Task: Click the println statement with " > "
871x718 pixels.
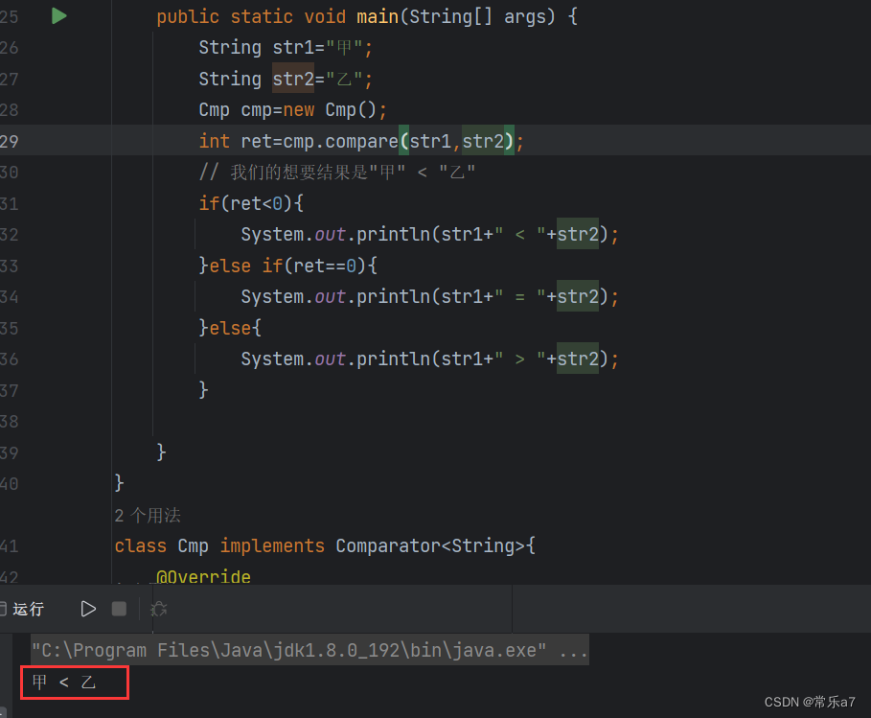Action: point(429,359)
